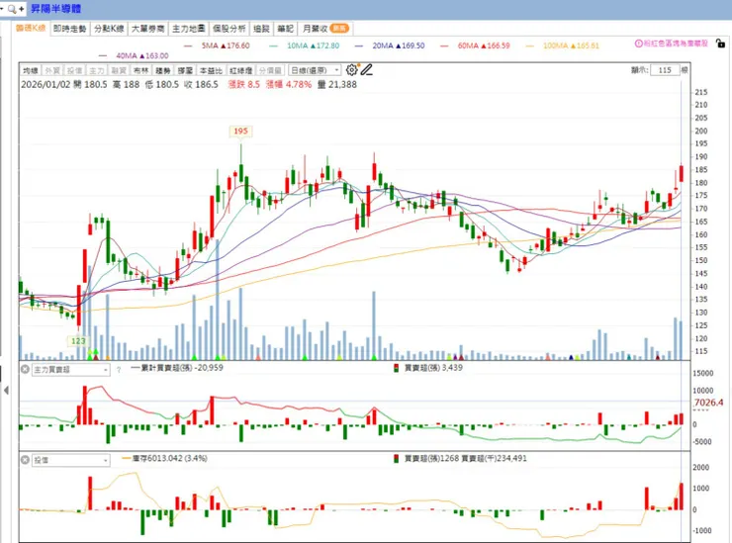Open the 主力買賣超 indicator dropdown
The height and width of the screenshot is (543, 732).
click(70, 370)
